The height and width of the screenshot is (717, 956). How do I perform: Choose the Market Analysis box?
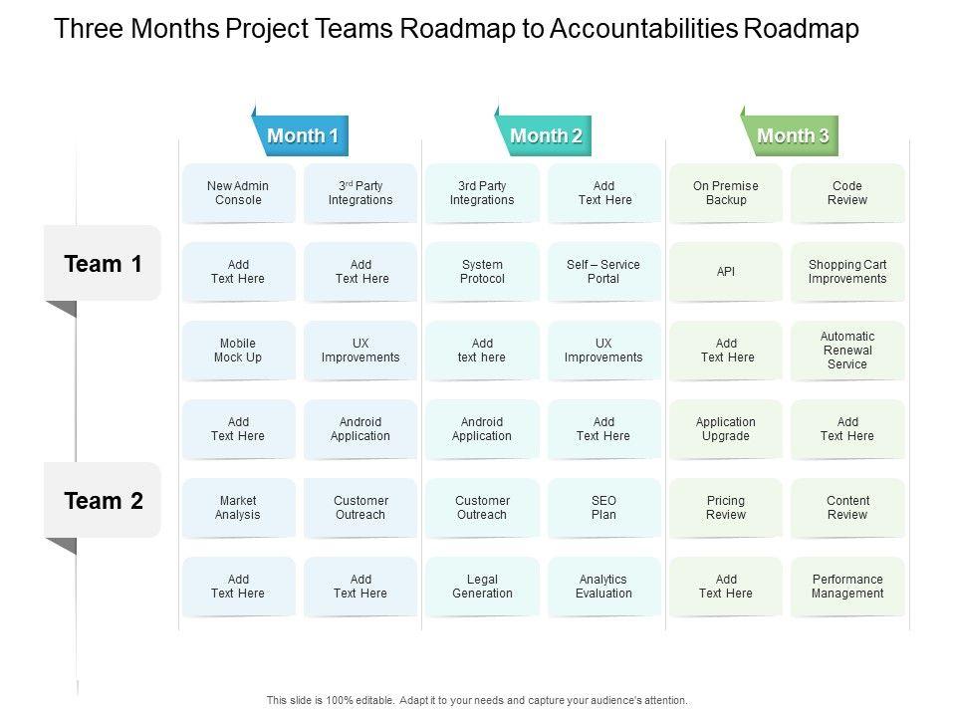pyautogui.click(x=238, y=508)
